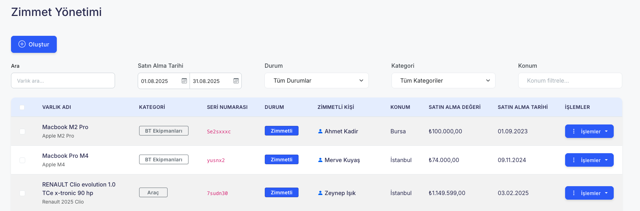Open the Tüm Kategoriler category dropdown
Screen dimensions: 640x211
pos(443,80)
